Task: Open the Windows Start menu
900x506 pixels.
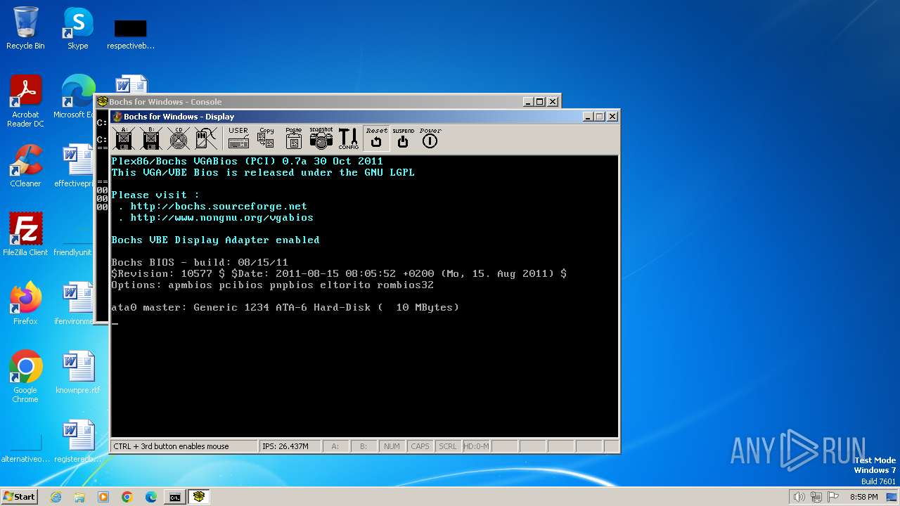Action: (19, 497)
